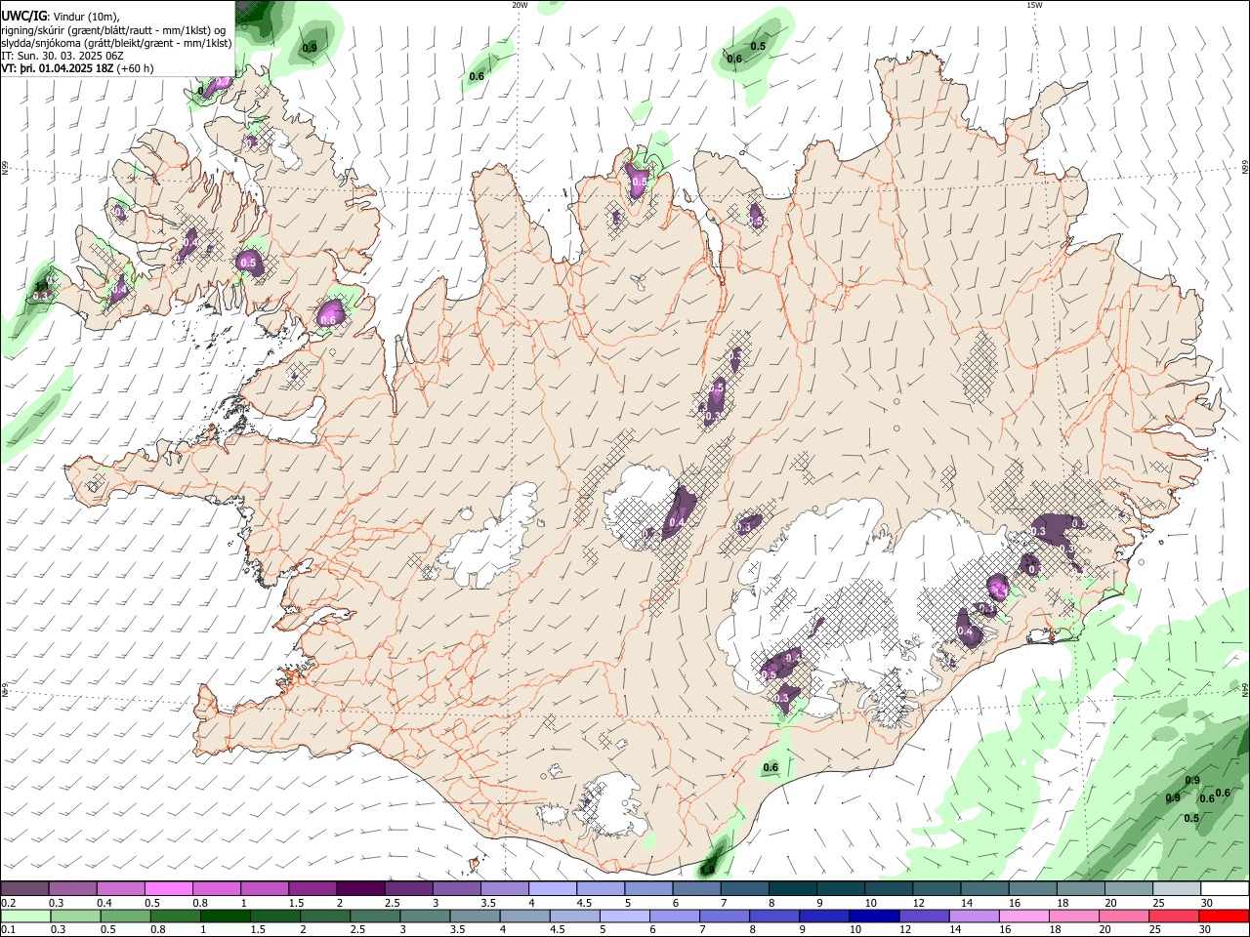The image size is (1250, 937).
Task: Click the lower legend swatch spanning 14 to 16
Action: (975, 917)
